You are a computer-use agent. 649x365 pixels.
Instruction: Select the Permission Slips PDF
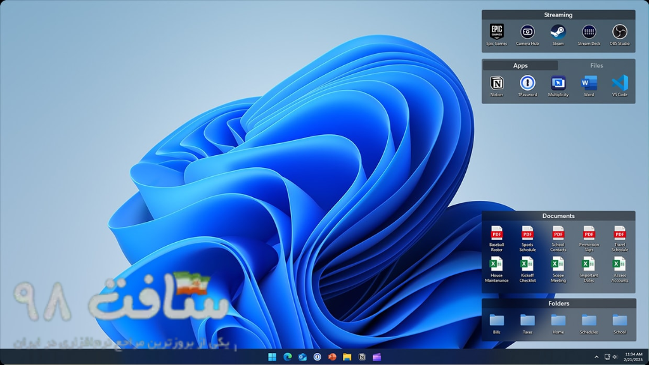tap(589, 239)
